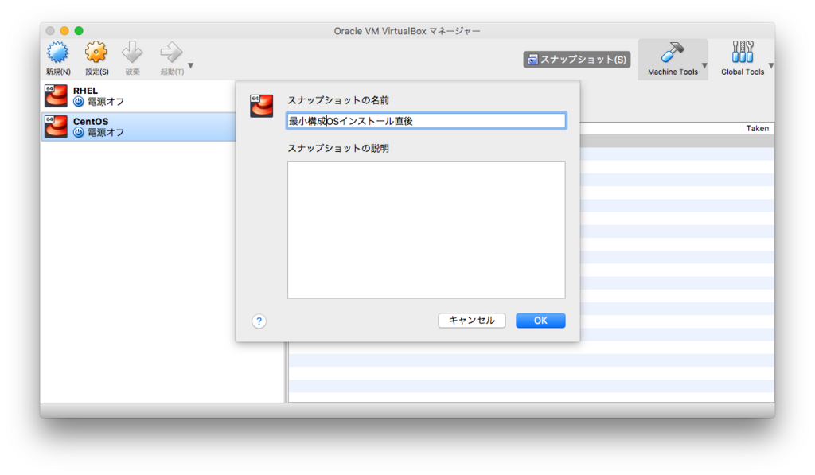
Task: Open Settings (設定) gear icon
Action: point(96,53)
